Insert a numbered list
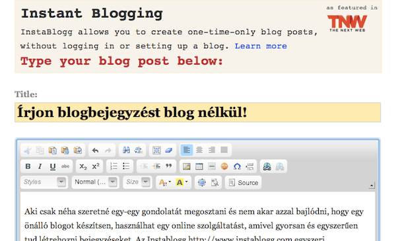 [x=114, y=166]
